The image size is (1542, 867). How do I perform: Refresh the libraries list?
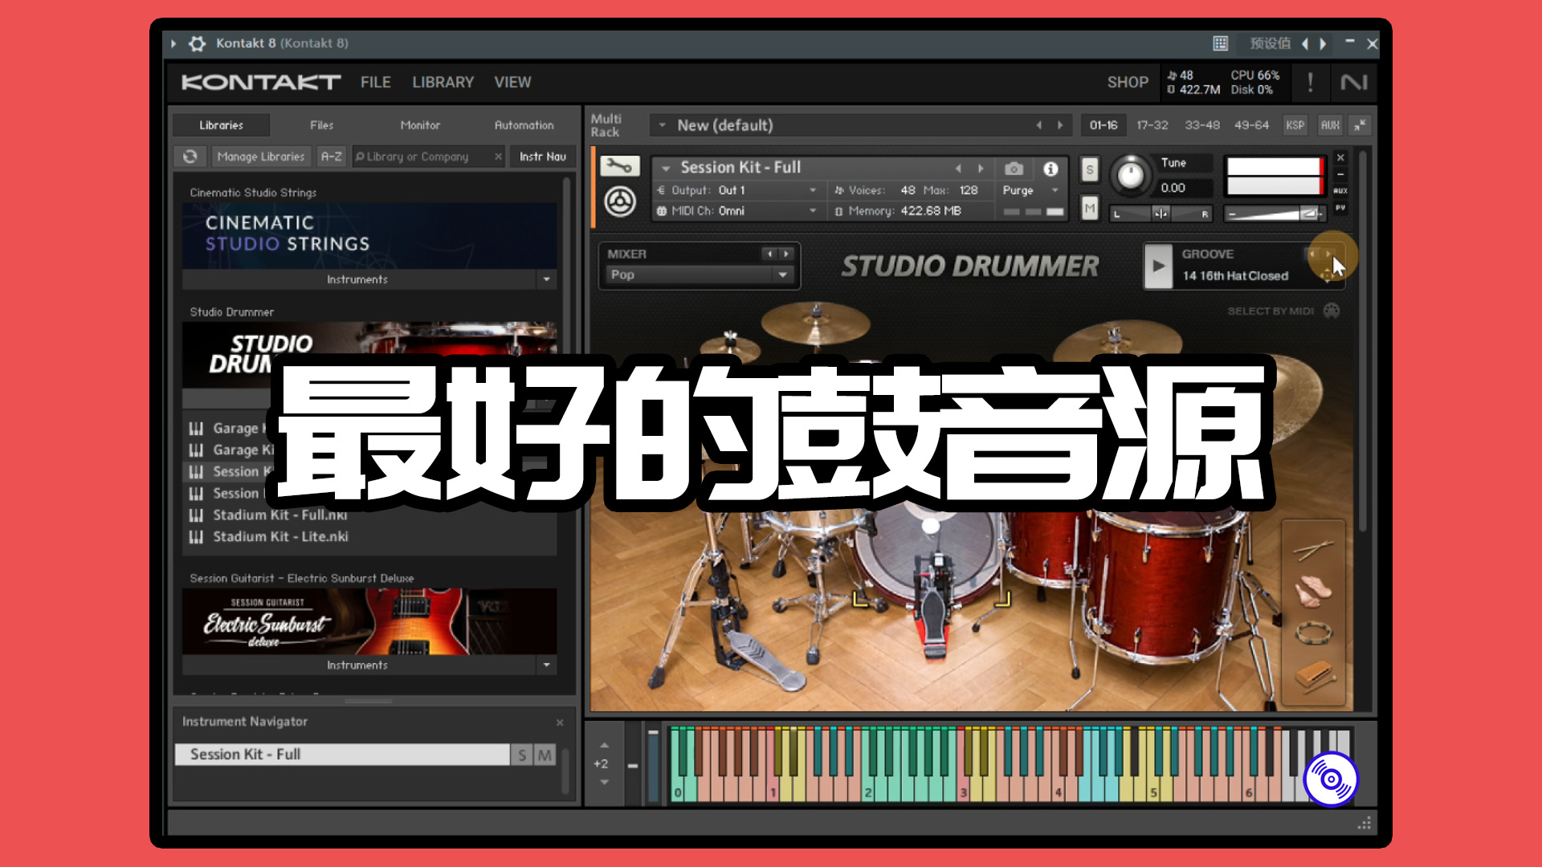click(190, 157)
